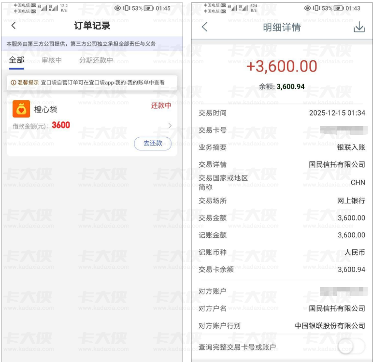
Task: Tap the battery icon in right status bar
Action: pyautogui.click(x=338, y=8)
